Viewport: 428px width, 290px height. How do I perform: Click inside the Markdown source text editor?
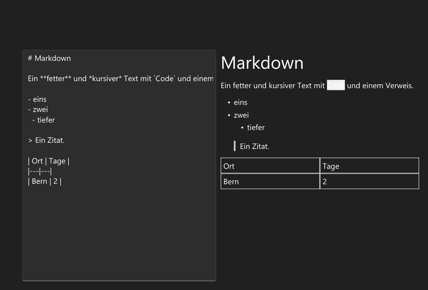(119, 165)
